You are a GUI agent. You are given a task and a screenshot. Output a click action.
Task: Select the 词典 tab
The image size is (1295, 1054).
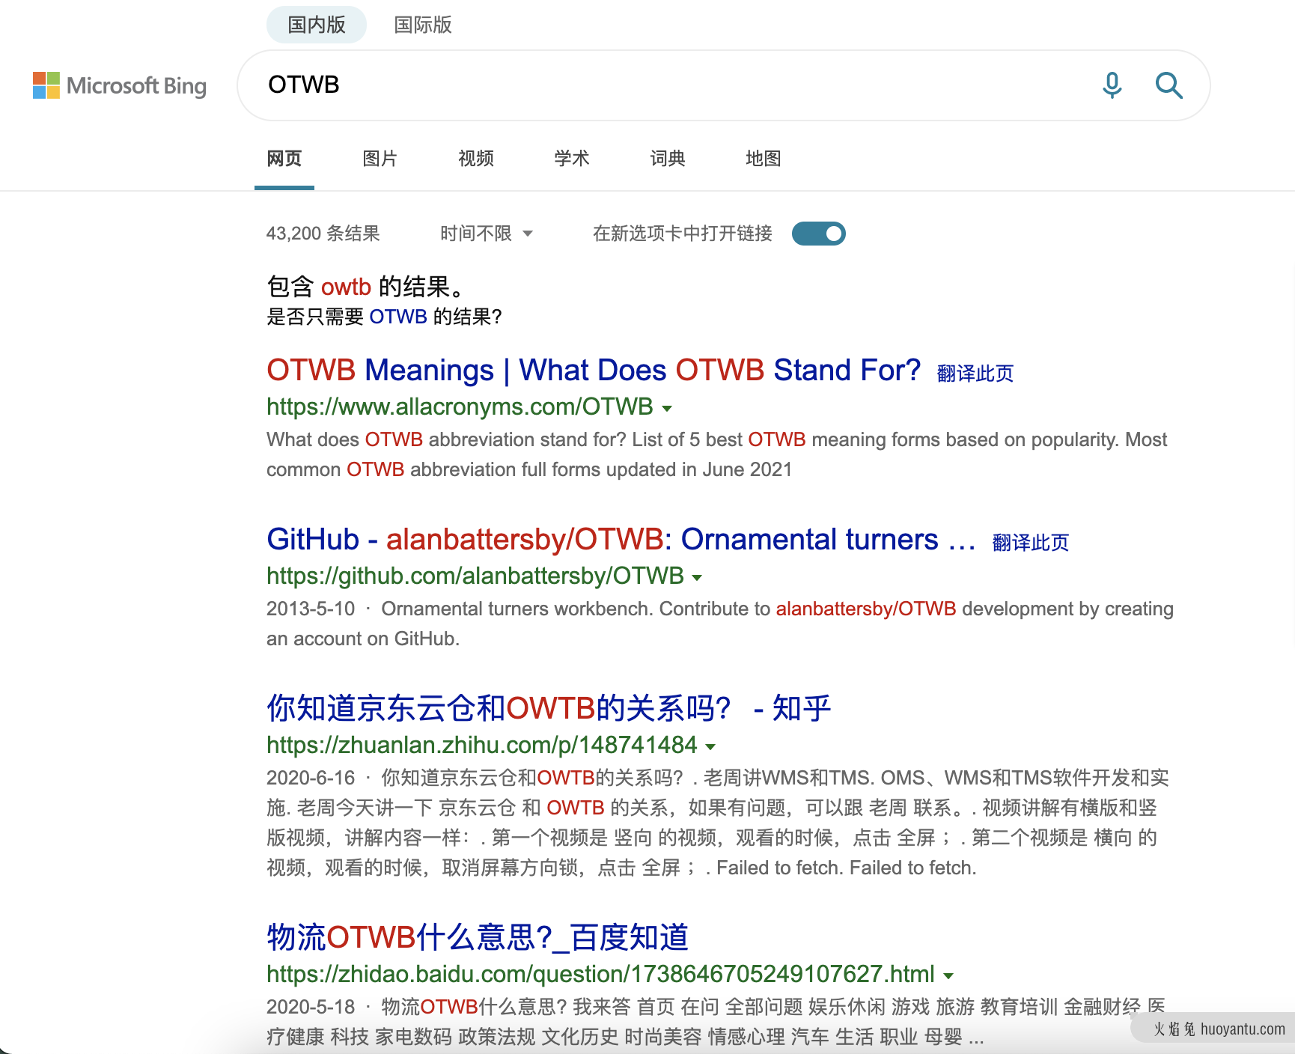point(668,159)
